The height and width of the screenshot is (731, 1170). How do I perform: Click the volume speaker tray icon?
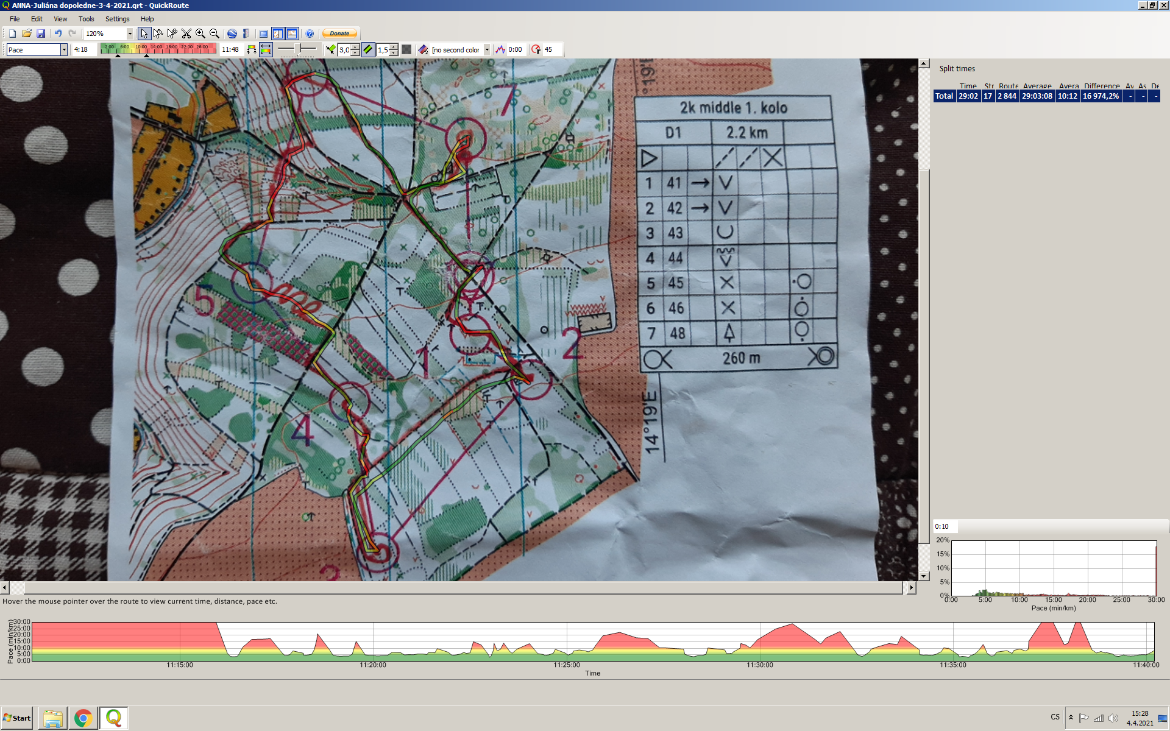[1113, 718]
